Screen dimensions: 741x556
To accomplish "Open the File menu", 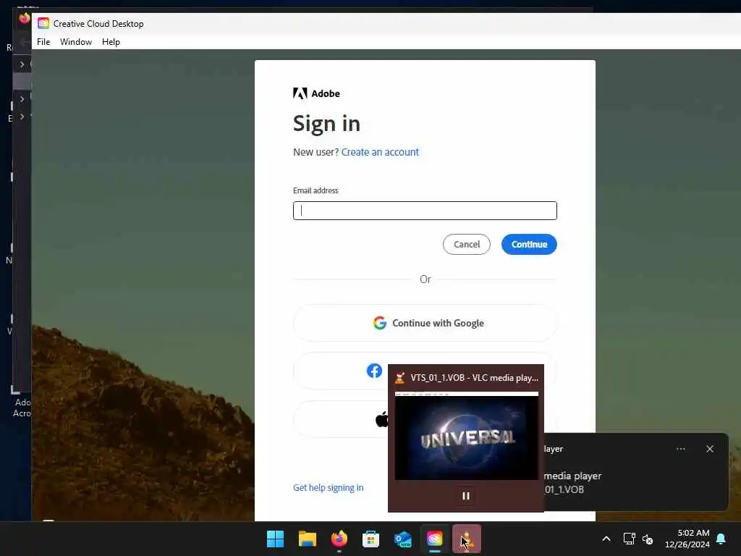I will click(43, 41).
